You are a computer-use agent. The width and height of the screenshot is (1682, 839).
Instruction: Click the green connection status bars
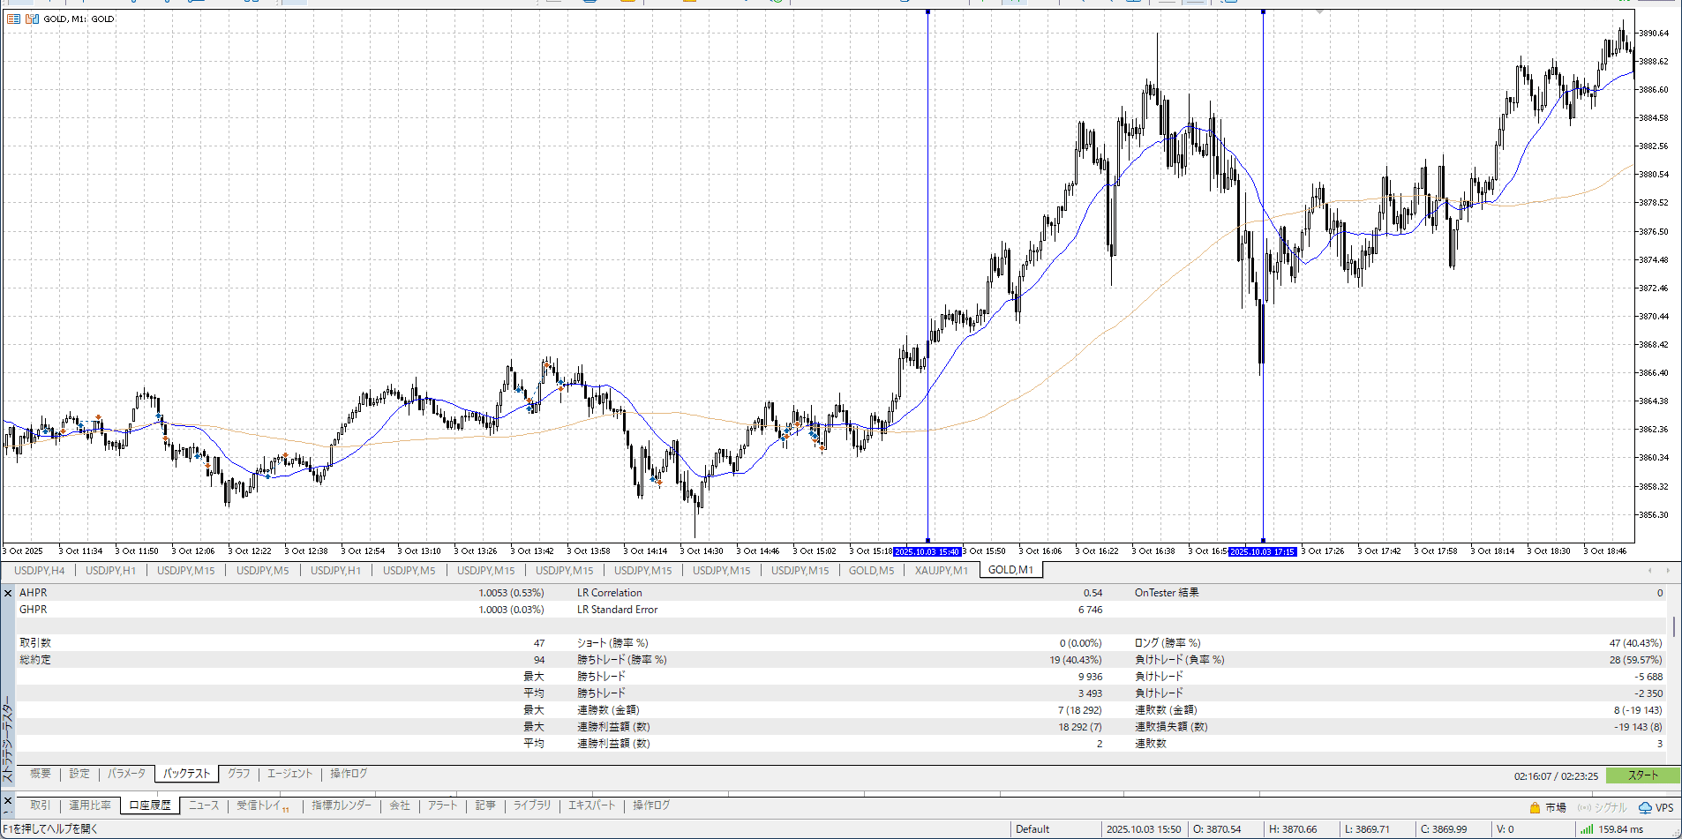pos(1587,829)
